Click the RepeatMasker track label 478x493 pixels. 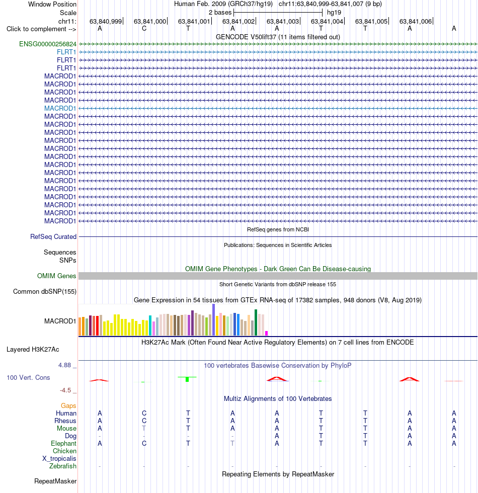click(55, 481)
